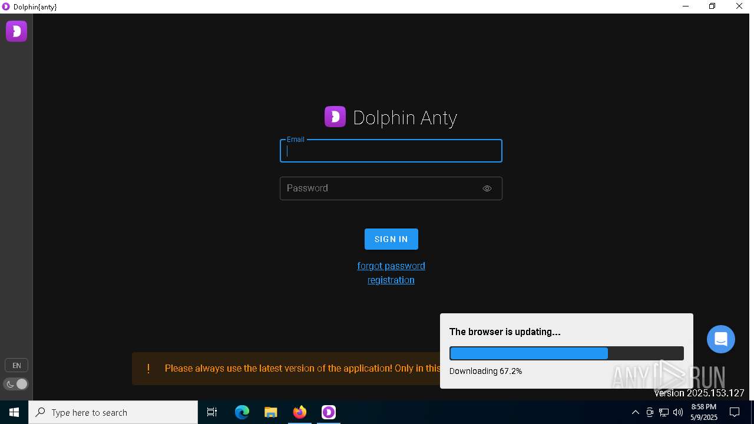Show hidden system tray icons

[x=635, y=412]
